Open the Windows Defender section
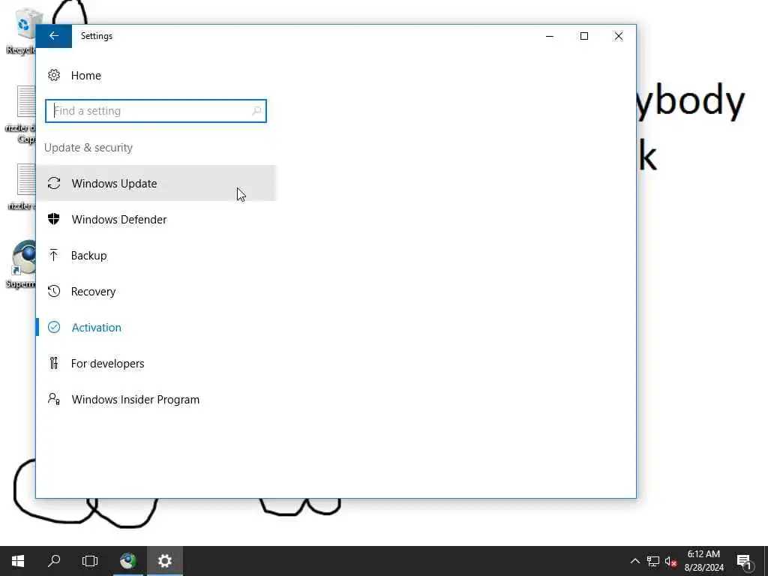The width and height of the screenshot is (768, 576). (x=156, y=220)
